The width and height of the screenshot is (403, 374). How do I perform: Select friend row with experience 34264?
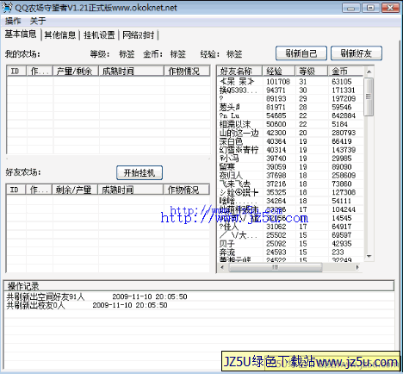[290, 201]
